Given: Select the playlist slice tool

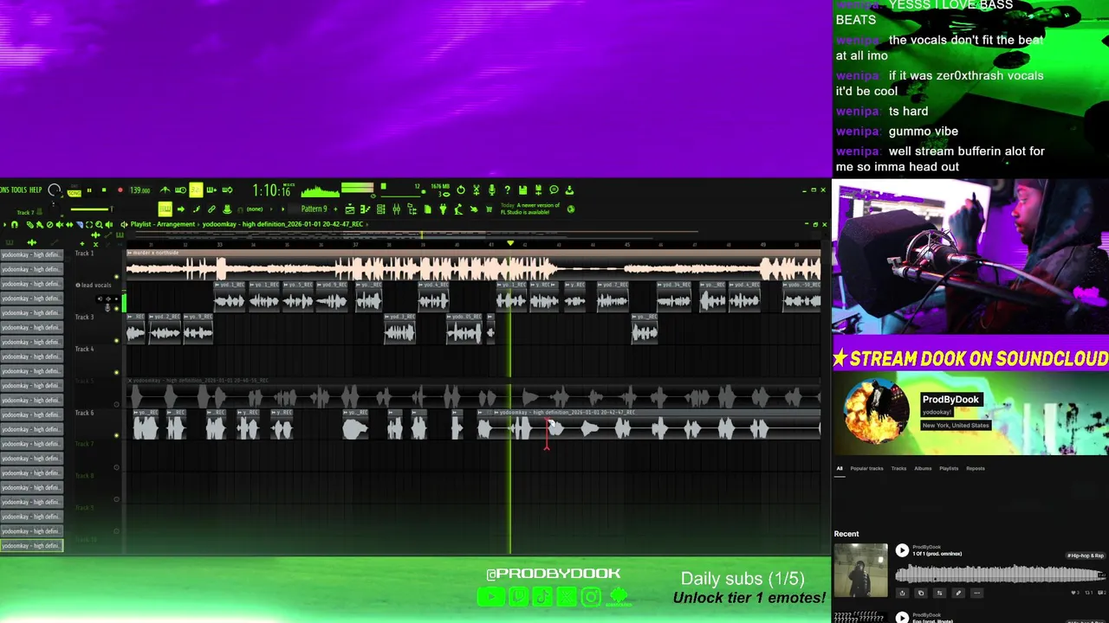Looking at the screenshot, I should point(80,224).
